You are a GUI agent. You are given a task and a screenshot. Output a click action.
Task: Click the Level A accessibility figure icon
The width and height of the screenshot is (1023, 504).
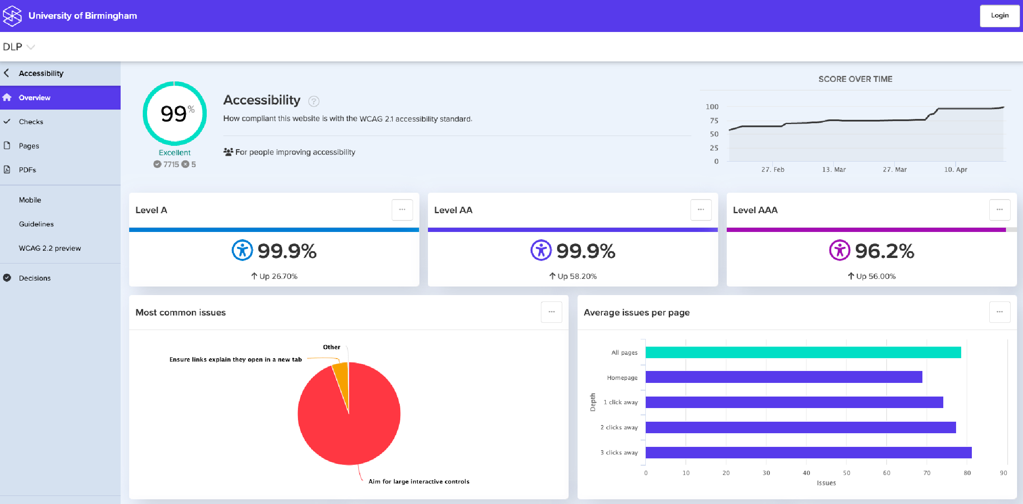tap(242, 250)
